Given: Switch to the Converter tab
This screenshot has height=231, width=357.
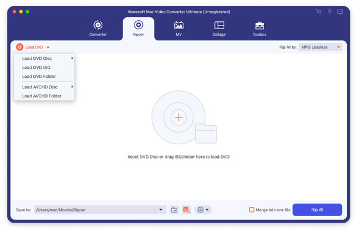Looking at the screenshot, I should tap(98, 29).
